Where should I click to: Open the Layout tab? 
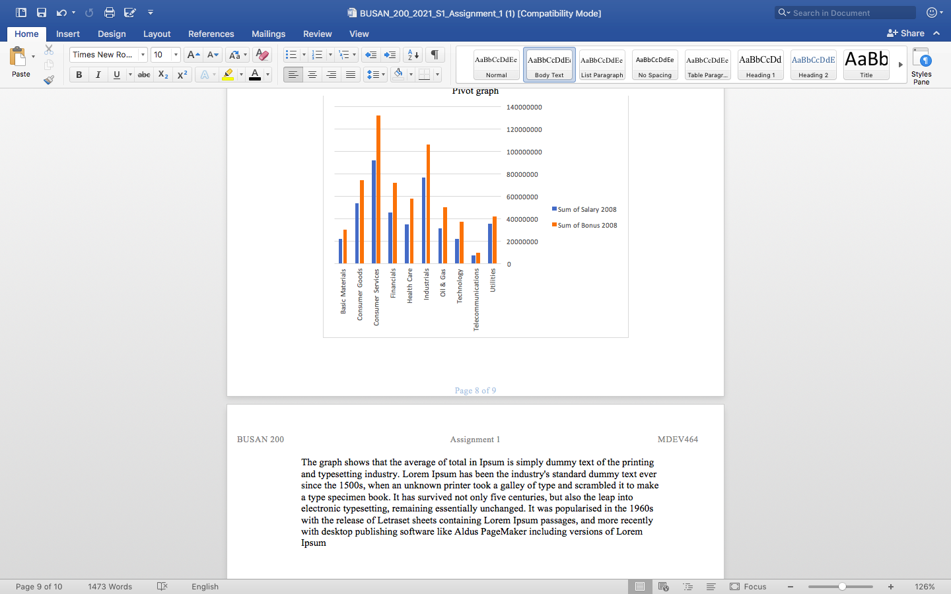(157, 34)
